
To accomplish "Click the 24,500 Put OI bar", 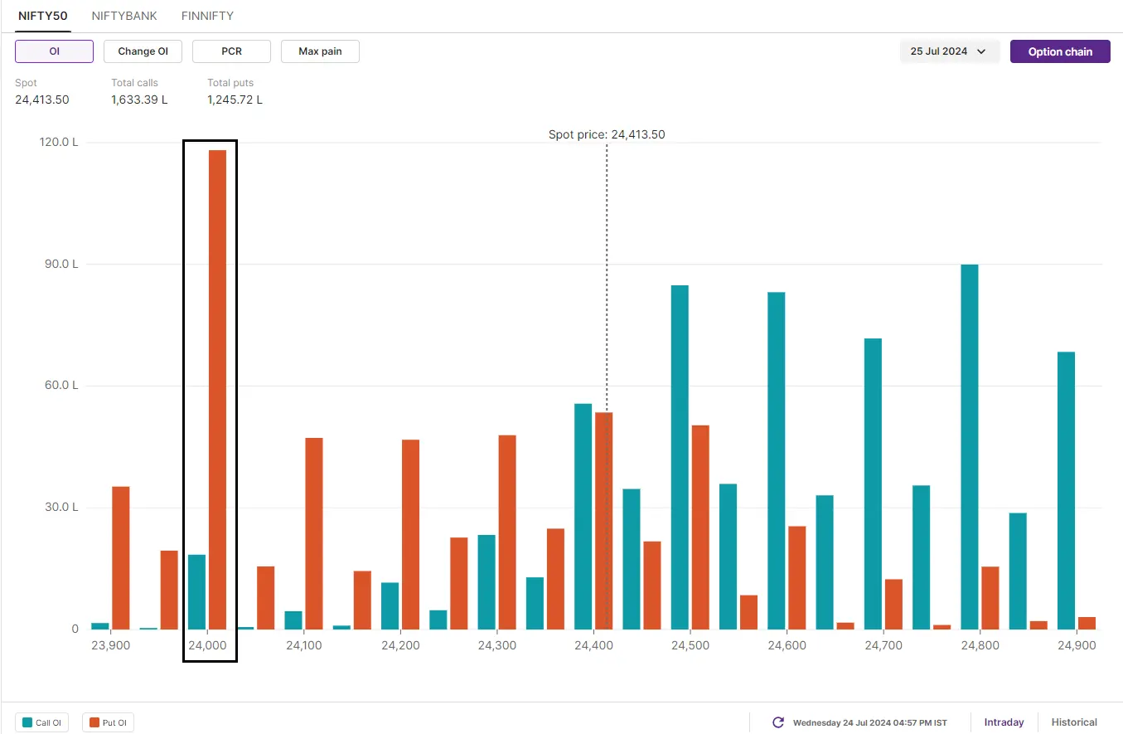I will 700,527.
